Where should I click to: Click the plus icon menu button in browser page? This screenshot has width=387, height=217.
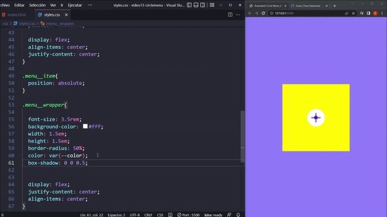coord(316,118)
